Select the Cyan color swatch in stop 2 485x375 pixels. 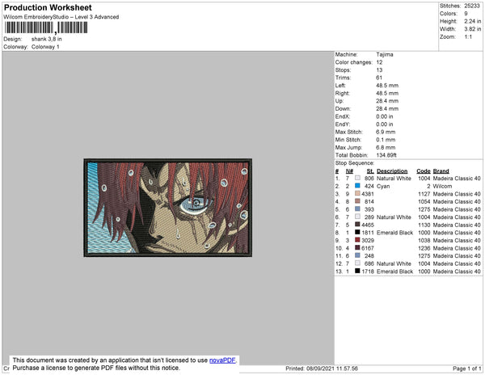357,186
